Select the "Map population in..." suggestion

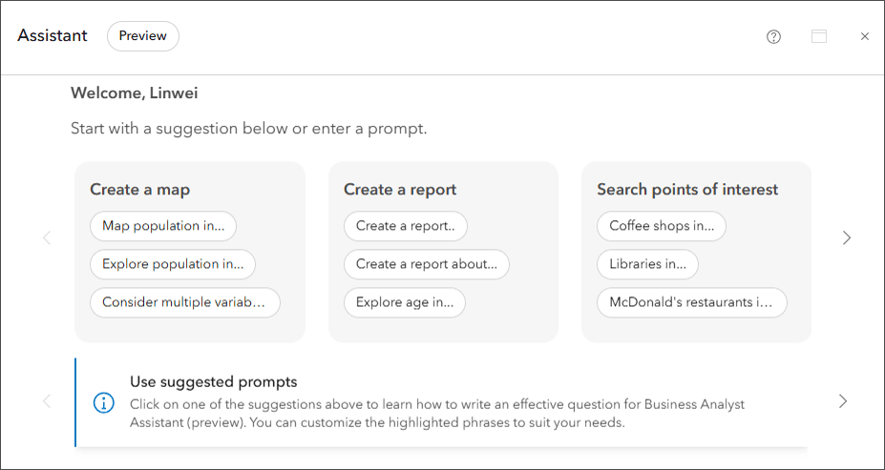(163, 226)
